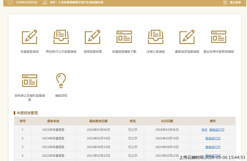This screenshot has height=161, width=247.
Task: Open 注销公告填报 icon
Action: click(x=155, y=37)
